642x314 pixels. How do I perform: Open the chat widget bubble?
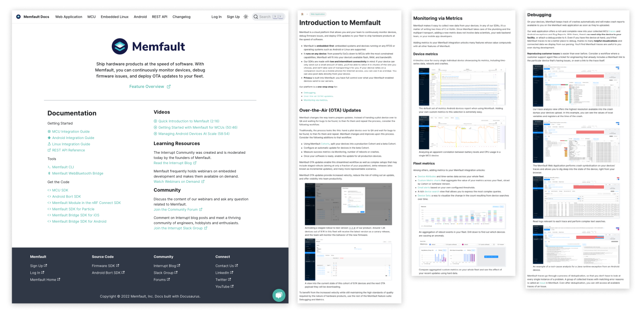click(x=279, y=295)
